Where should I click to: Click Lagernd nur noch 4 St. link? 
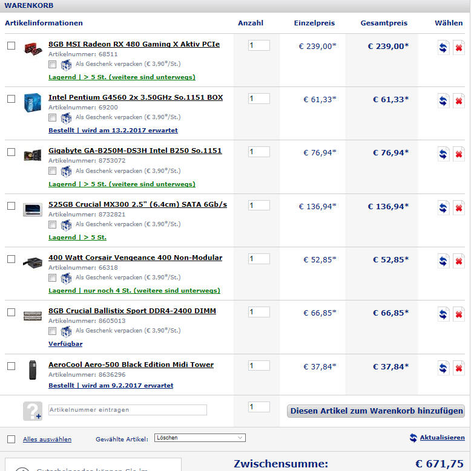(134, 290)
